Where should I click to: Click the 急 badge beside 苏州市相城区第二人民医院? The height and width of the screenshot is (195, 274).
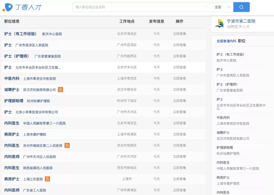67,145
